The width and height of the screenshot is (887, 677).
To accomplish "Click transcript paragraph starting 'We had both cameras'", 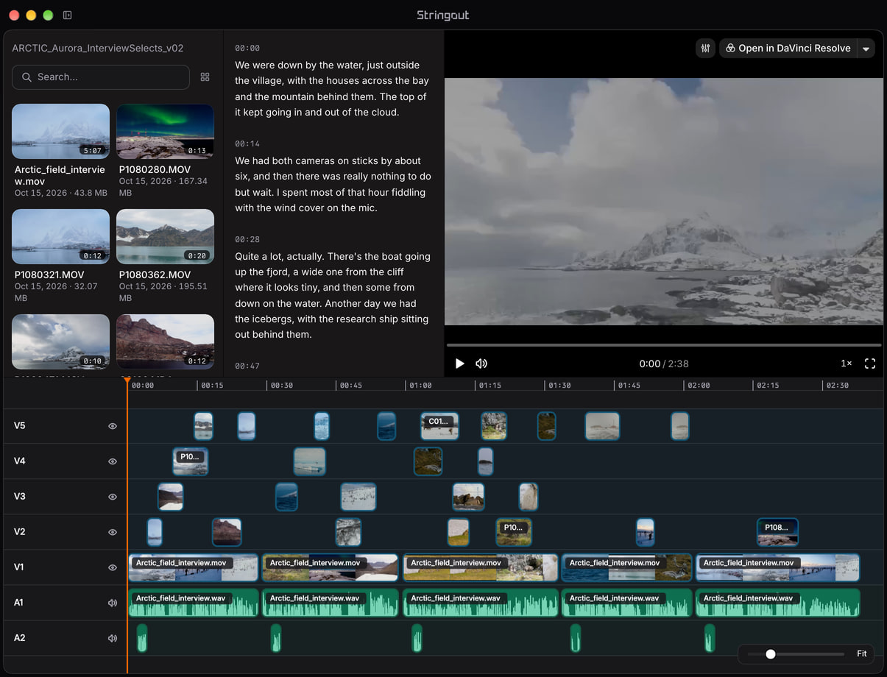I will coord(333,184).
